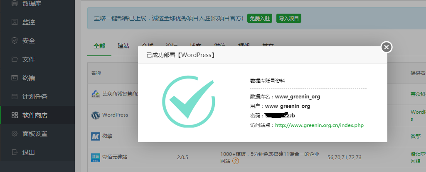The height and width of the screenshot is (172, 426).
Task: Open the 数据库 sidebar icon
Action: coord(15,4)
